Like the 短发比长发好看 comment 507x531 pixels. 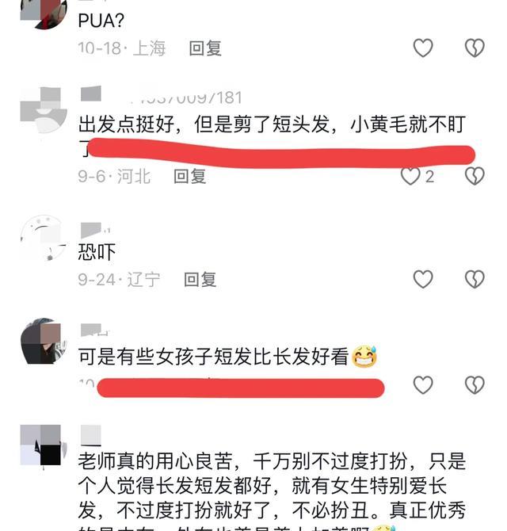click(x=423, y=385)
